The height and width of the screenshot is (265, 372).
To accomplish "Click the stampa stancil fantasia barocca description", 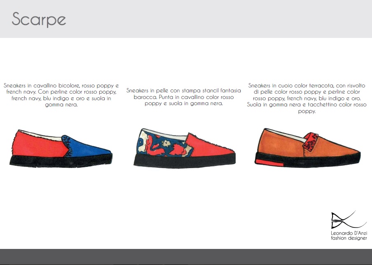I will (x=184, y=97).
